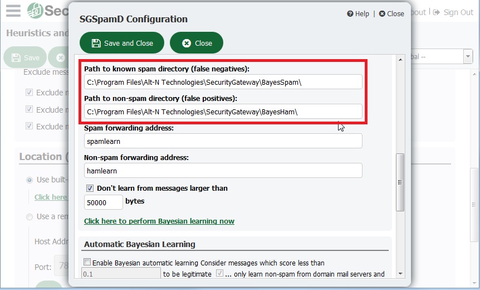
Task: Open the hamburger menu icon
Action: 13,11
